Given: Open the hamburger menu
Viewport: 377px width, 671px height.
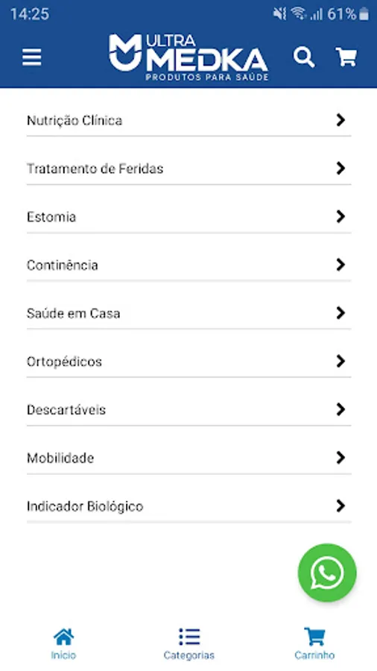Looking at the screenshot, I should coord(31,57).
